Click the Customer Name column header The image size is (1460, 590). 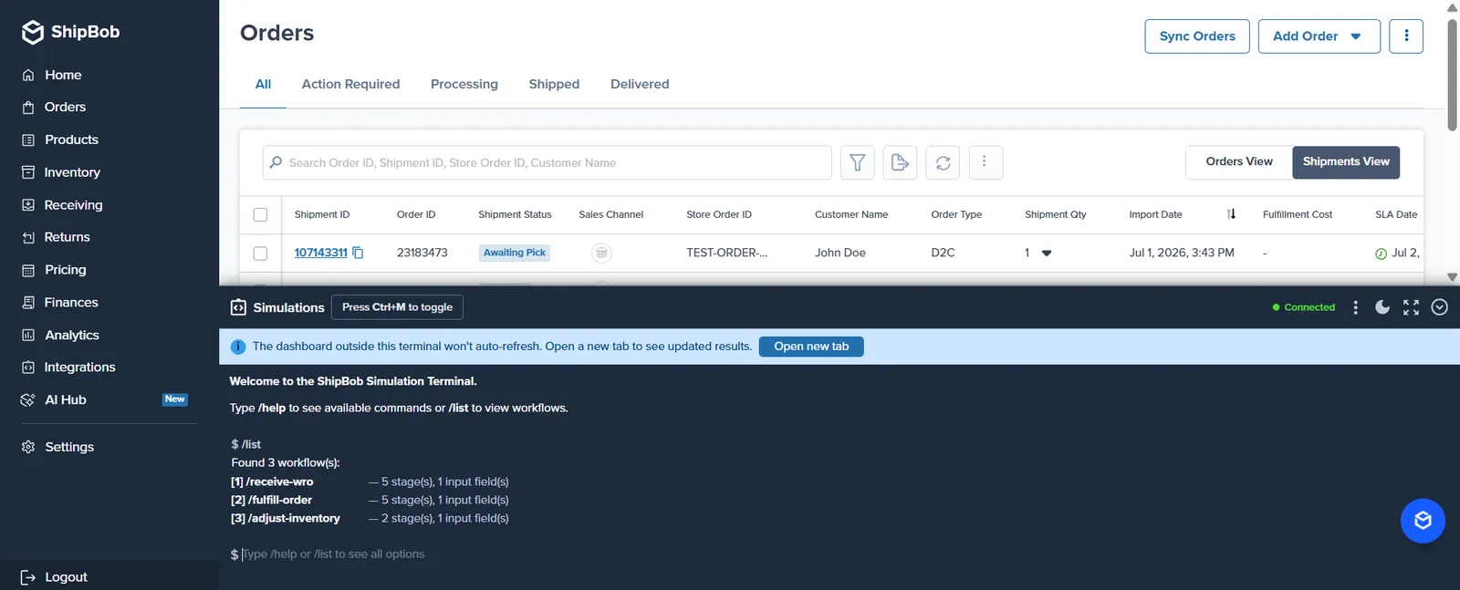(851, 214)
